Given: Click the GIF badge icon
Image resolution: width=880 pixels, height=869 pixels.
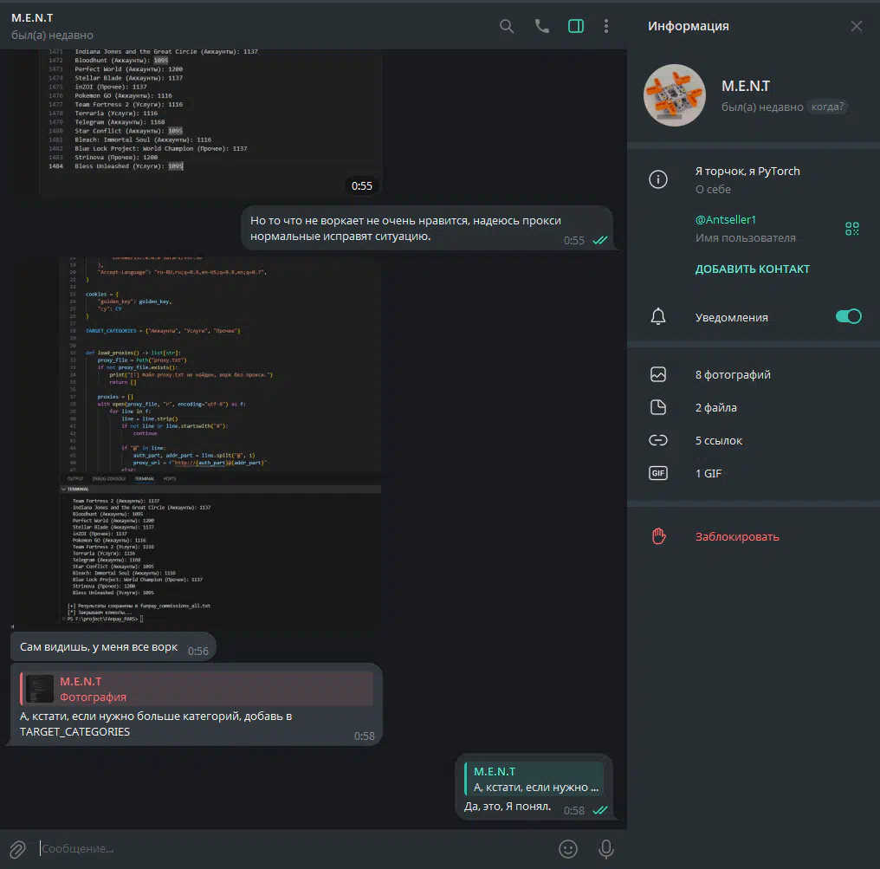Looking at the screenshot, I should click(x=658, y=473).
